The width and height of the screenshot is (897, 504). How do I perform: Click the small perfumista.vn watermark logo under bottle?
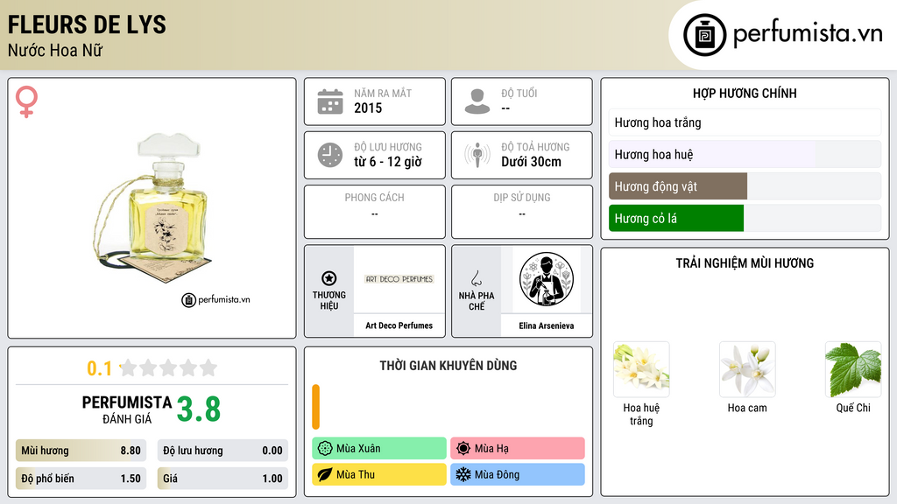(x=215, y=299)
